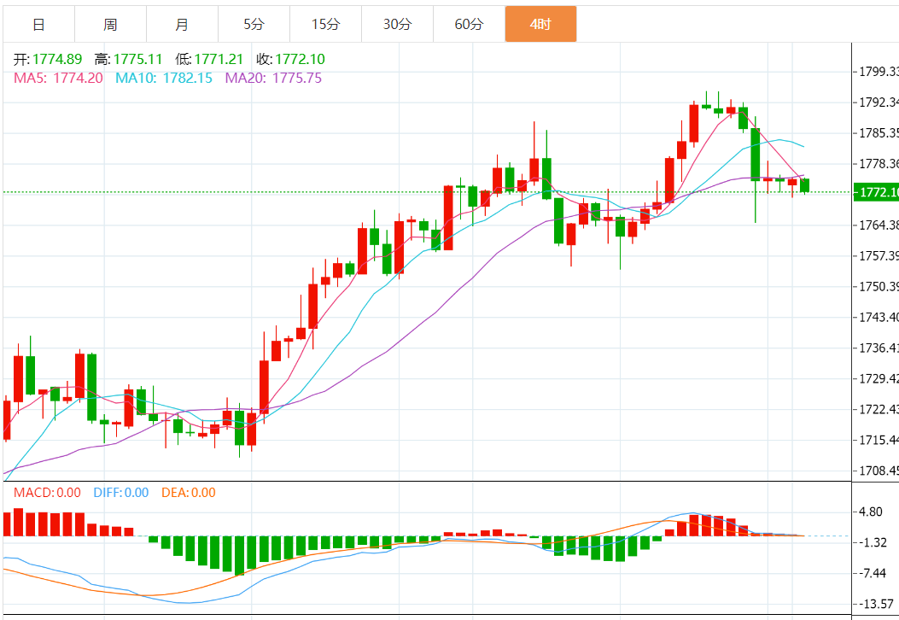Switch to the 5分 timeframe
The width and height of the screenshot is (899, 620).
pos(254,24)
